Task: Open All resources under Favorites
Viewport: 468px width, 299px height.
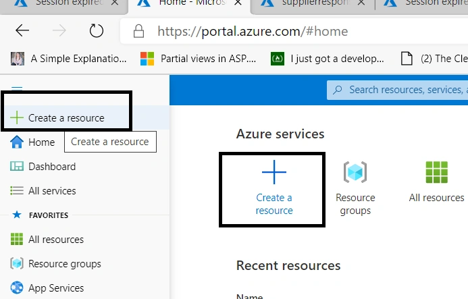Action: tap(56, 240)
